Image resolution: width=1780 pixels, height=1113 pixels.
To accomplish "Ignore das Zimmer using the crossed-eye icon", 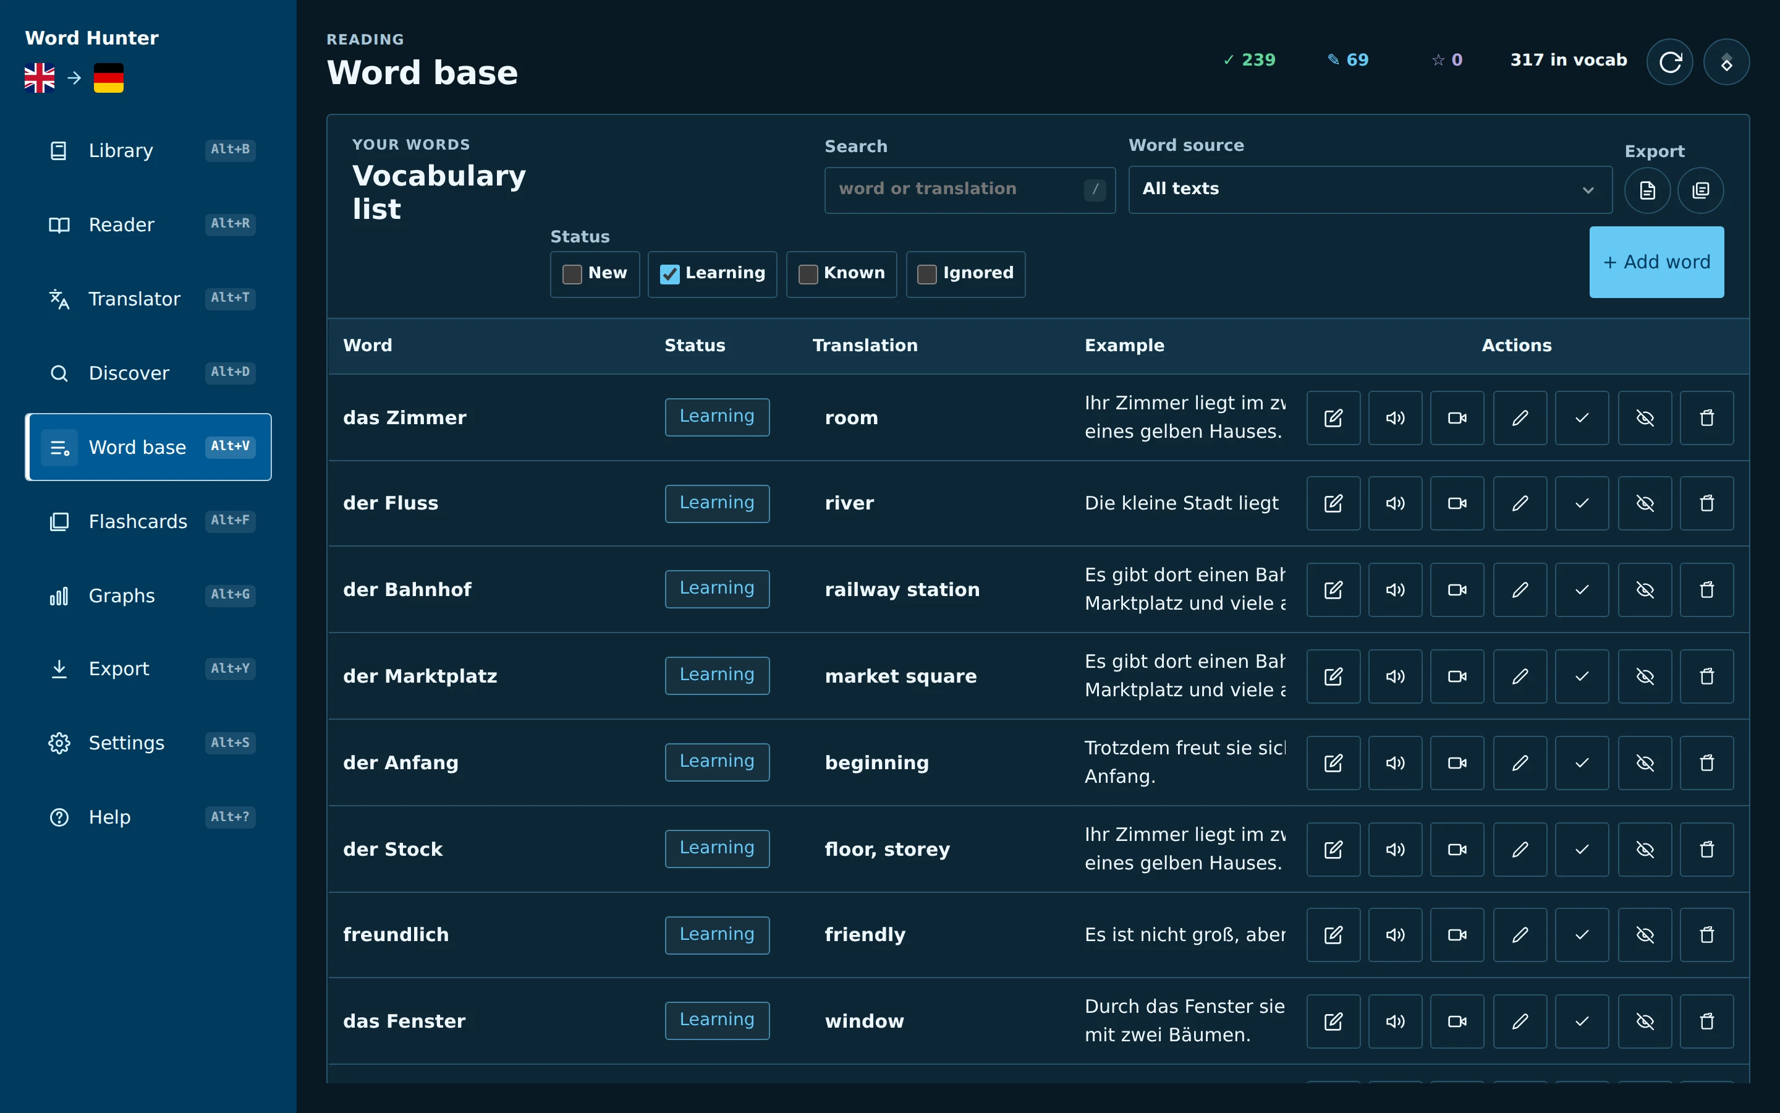I will (x=1645, y=418).
